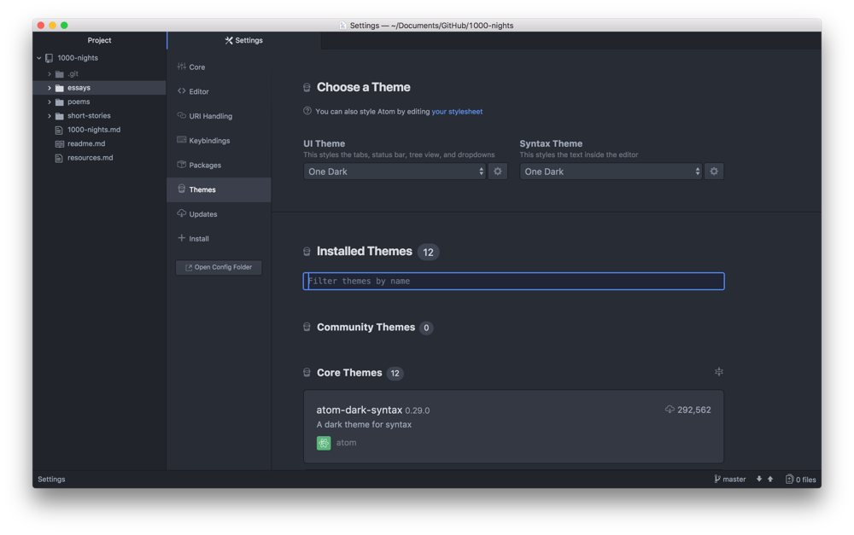Click the Packages box icon

tap(181, 165)
